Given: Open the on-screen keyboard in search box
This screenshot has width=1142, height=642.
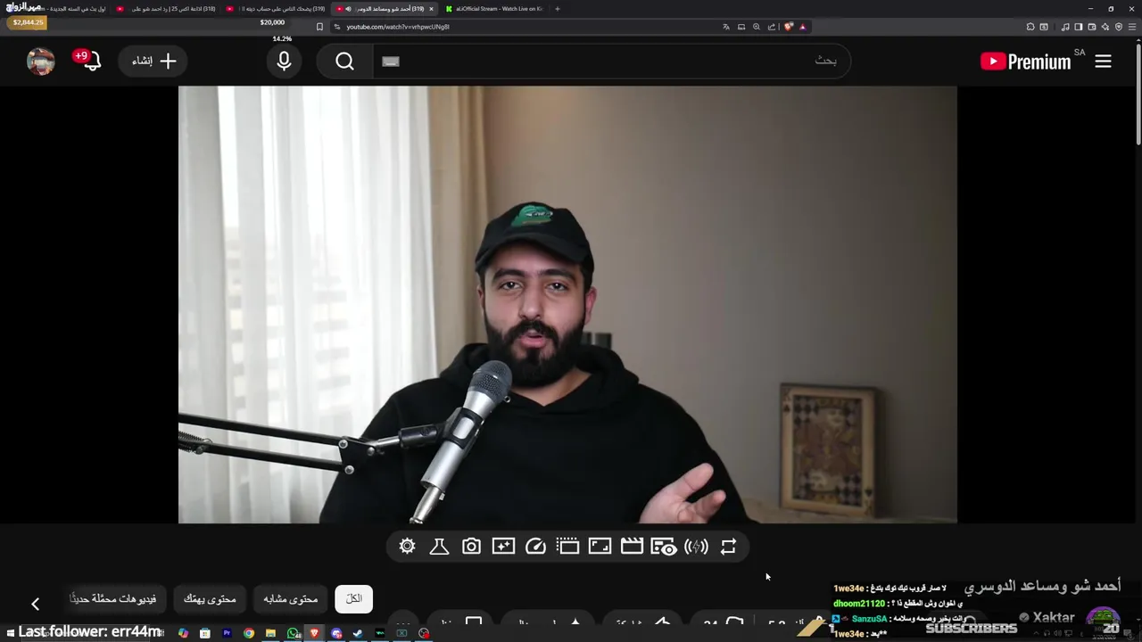Looking at the screenshot, I should 391,62.
